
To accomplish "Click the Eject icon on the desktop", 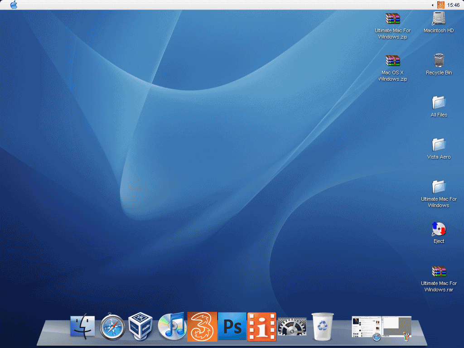I will [x=438, y=229].
